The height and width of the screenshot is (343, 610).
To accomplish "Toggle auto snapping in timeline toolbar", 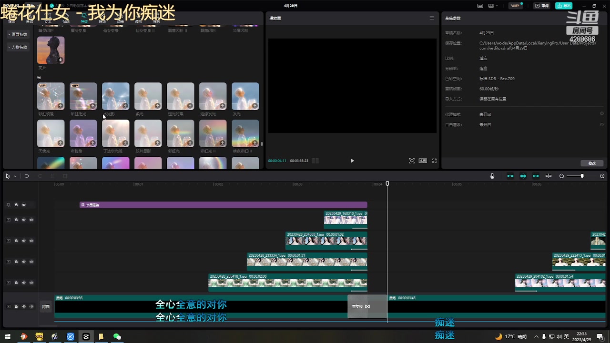I will (x=523, y=176).
